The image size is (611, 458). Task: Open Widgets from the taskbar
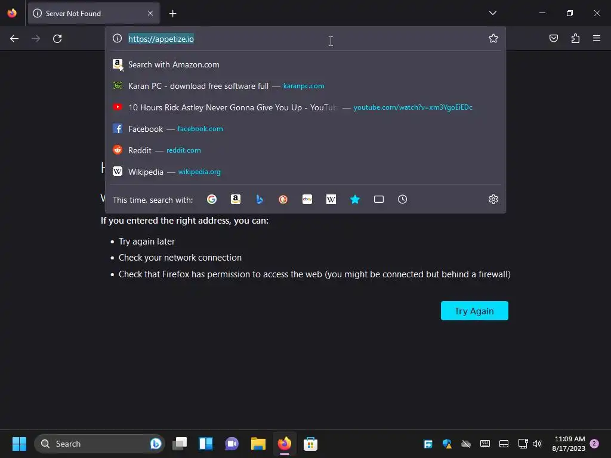click(x=206, y=444)
